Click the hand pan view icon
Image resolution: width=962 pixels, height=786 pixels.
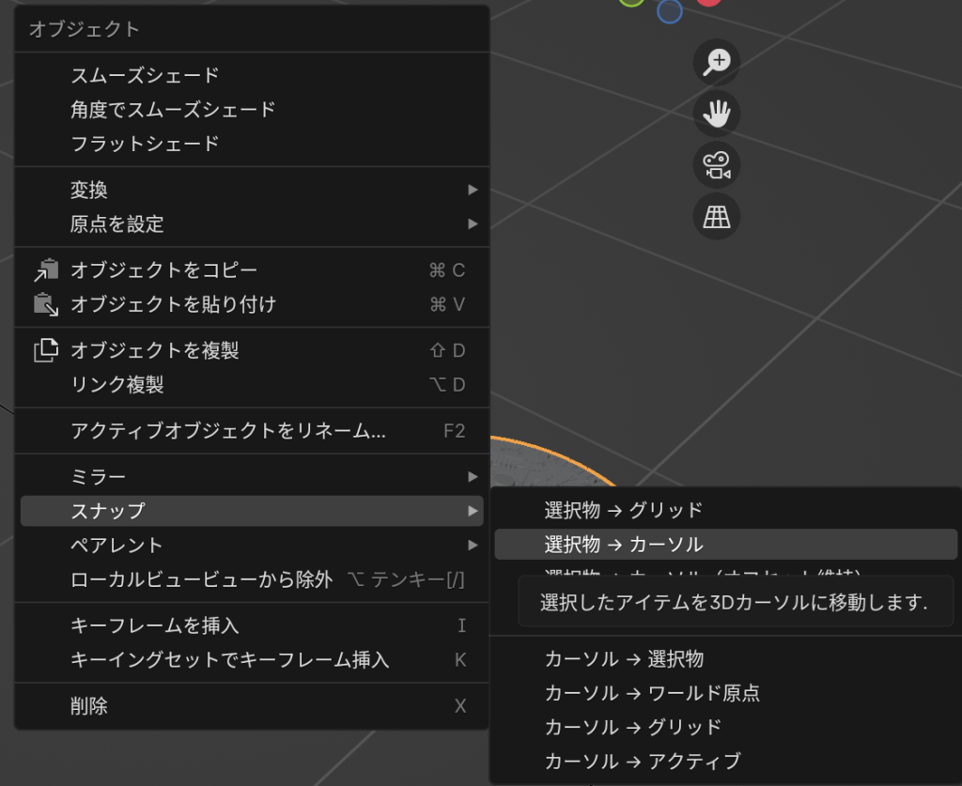(x=717, y=114)
